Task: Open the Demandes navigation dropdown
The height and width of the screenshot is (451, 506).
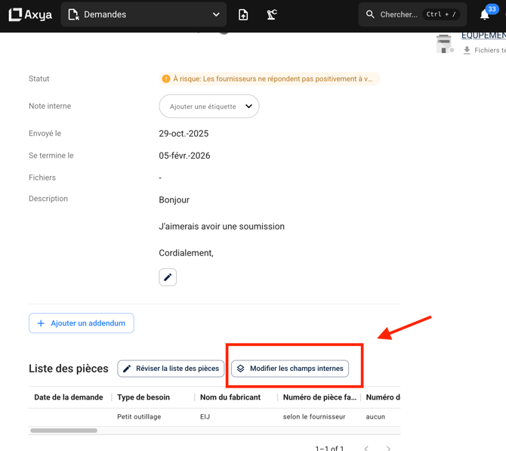Action: coord(143,14)
